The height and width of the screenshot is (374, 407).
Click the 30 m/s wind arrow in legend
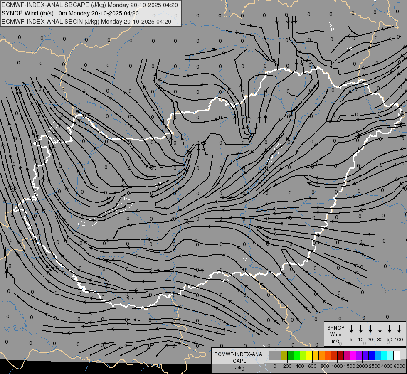coord(380,329)
